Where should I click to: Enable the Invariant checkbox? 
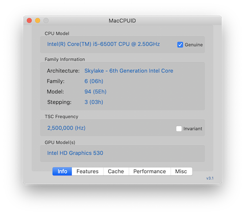point(179,128)
